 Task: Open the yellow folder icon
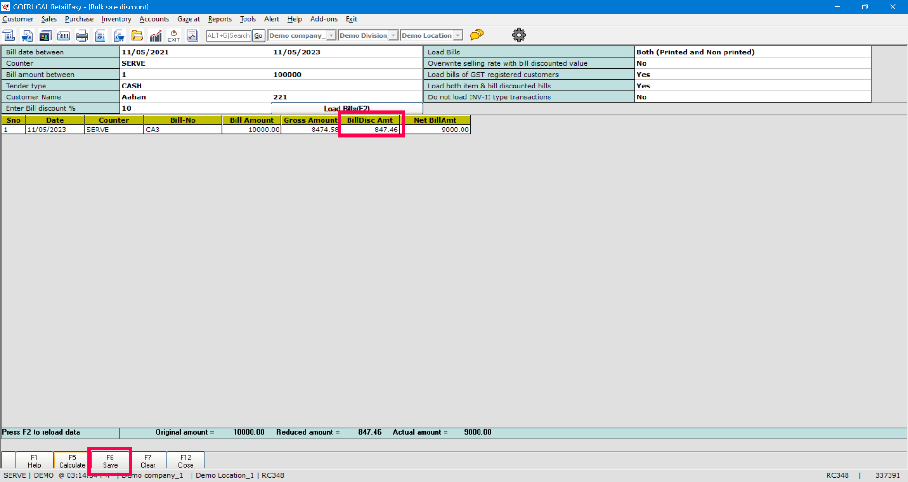tap(137, 35)
